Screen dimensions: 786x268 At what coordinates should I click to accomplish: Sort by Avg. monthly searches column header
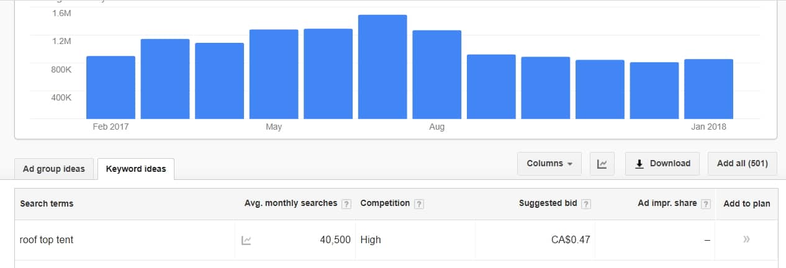pyautogui.click(x=291, y=203)
